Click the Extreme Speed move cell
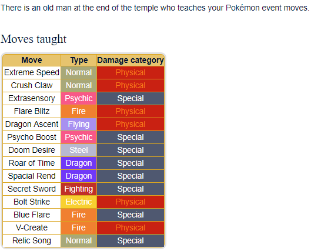The width and height of the screenshot is (311, 251). click(32, 72)
